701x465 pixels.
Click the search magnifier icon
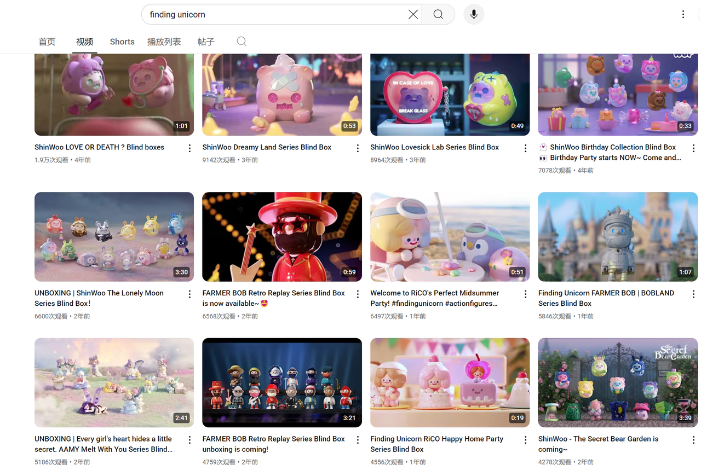438,14
